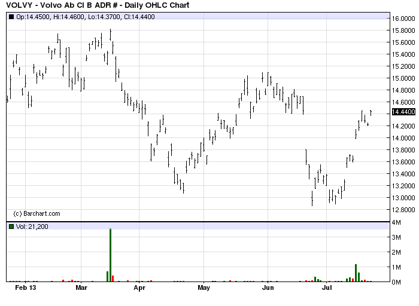Click the '(c) Barchart.com' text
The width and height of the screenshot is (419, 306).
coord(37,213)
